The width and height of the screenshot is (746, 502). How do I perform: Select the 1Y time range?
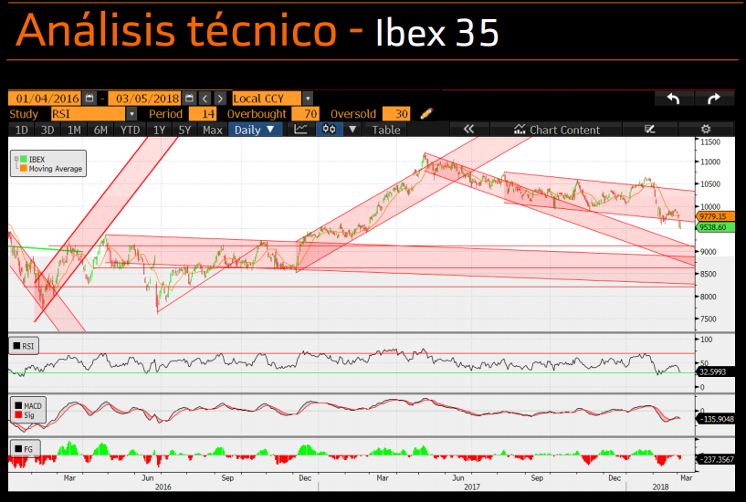click(x=159, y=130)
